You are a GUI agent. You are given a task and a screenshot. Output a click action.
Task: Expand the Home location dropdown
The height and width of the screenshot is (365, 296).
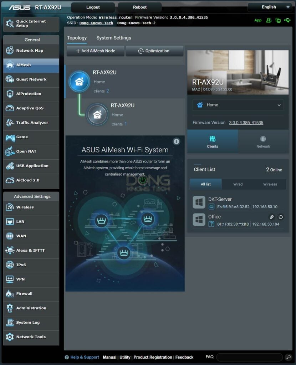coord(238,105)
